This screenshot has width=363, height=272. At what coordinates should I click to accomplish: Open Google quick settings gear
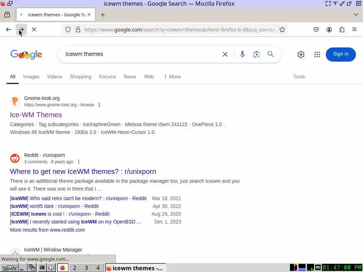click(301, 55)
